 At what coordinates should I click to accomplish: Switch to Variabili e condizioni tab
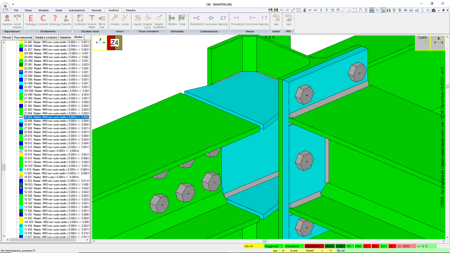point(46,37)
